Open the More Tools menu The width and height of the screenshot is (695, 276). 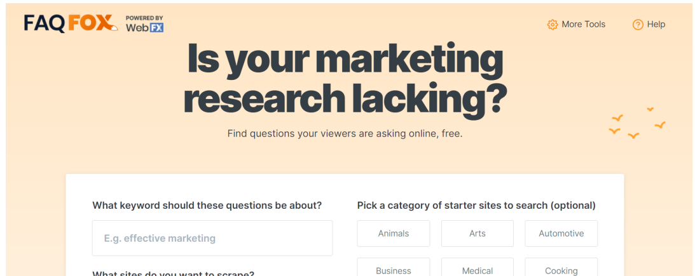[x=583, y=25]
